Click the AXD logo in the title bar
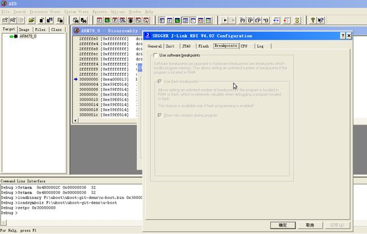367x234 pixels. [4, 3]
